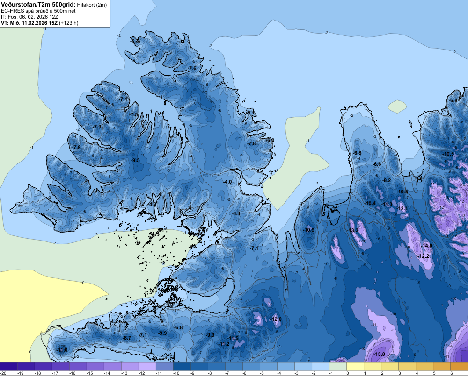Click the '-13' label on the legend bar
This screenshot has width=468, height=376.
point(124,373)
